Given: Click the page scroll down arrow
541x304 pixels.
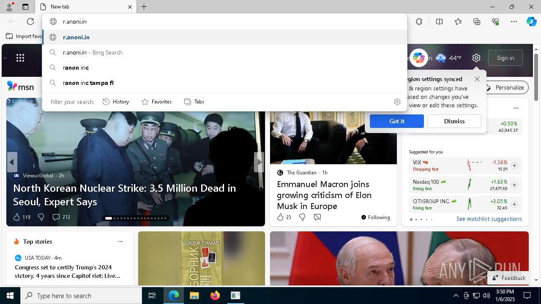Looking at the screenshot, I should [536, 280].
